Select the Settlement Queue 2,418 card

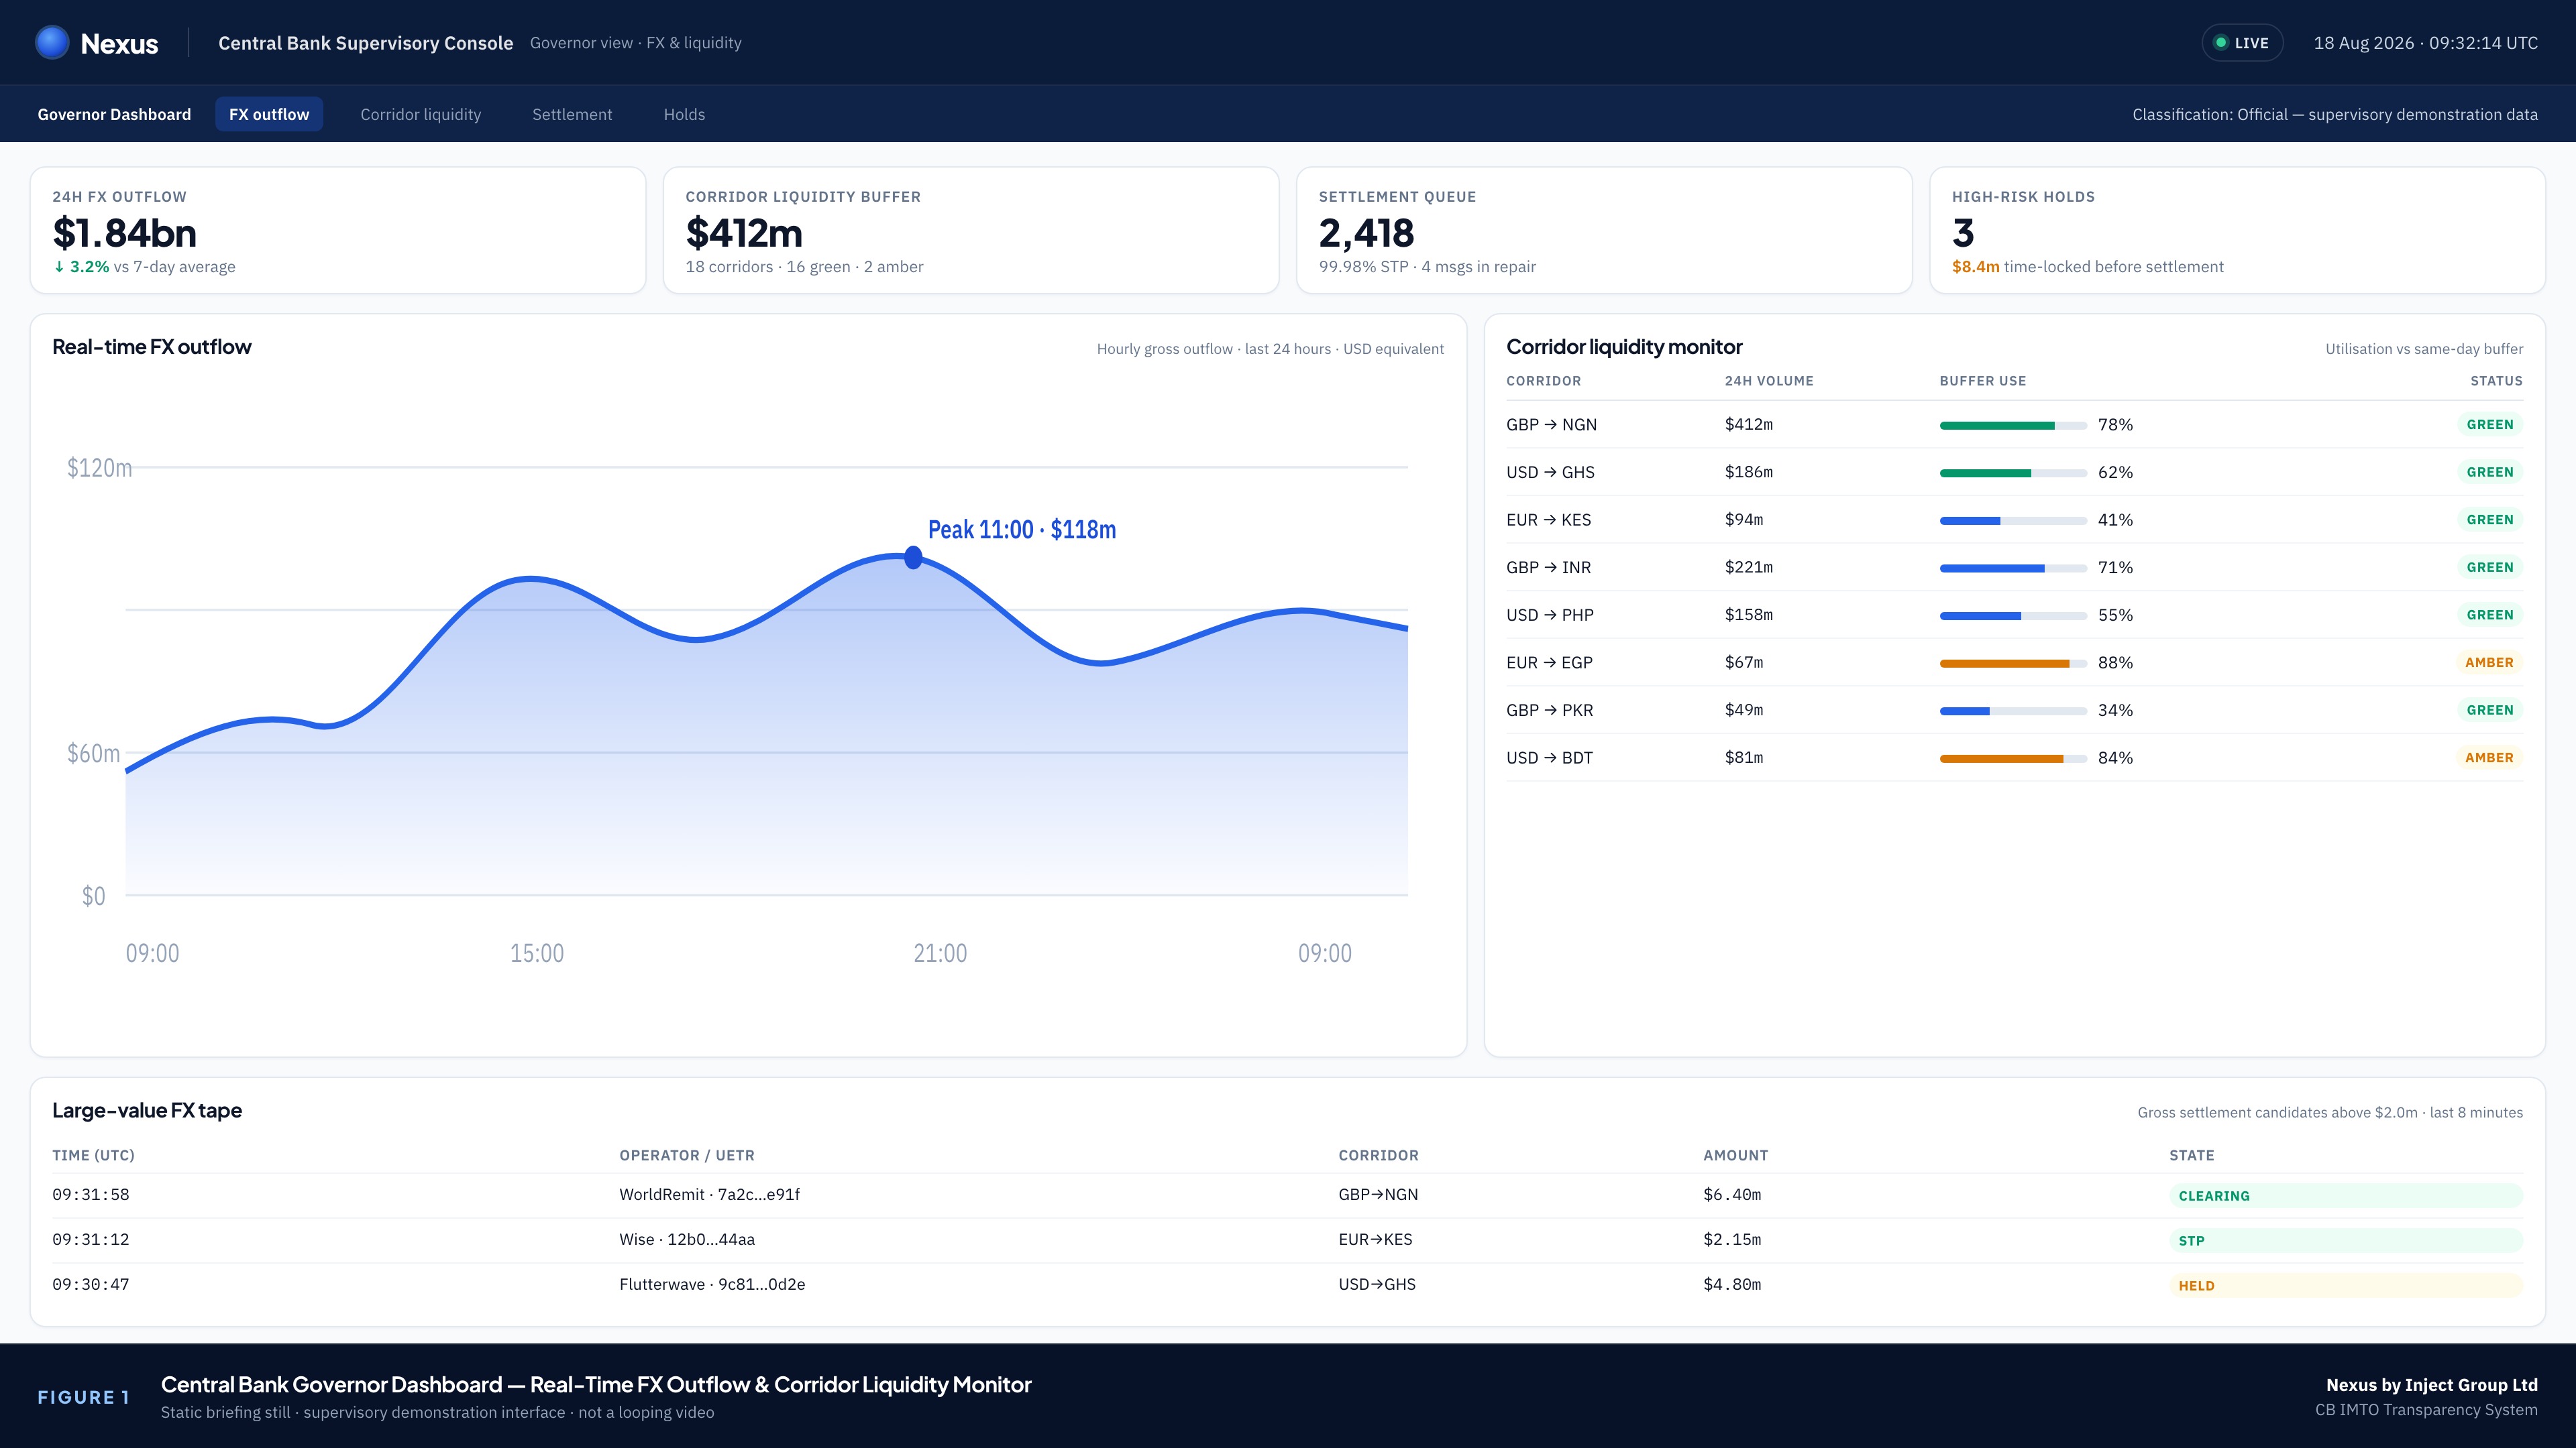(1604, 231)
